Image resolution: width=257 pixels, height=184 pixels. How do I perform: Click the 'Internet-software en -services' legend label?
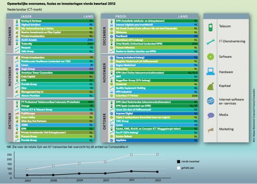tap(231, 101)
